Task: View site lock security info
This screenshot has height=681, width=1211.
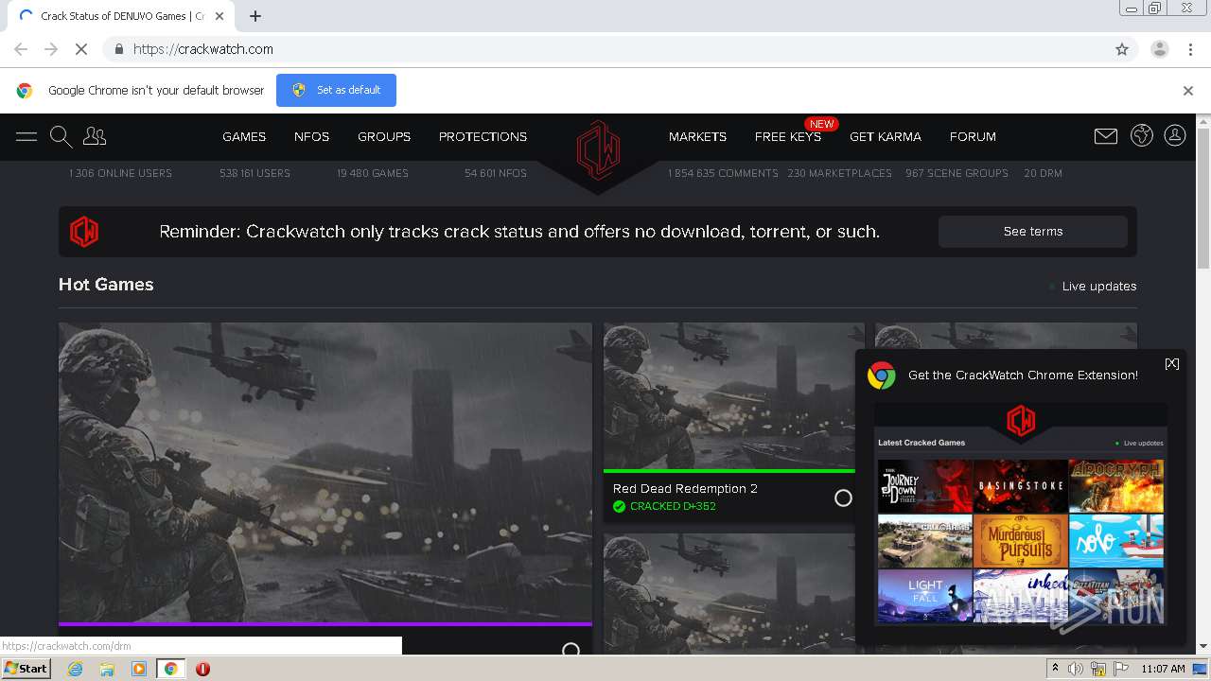Action: [118, 49]
